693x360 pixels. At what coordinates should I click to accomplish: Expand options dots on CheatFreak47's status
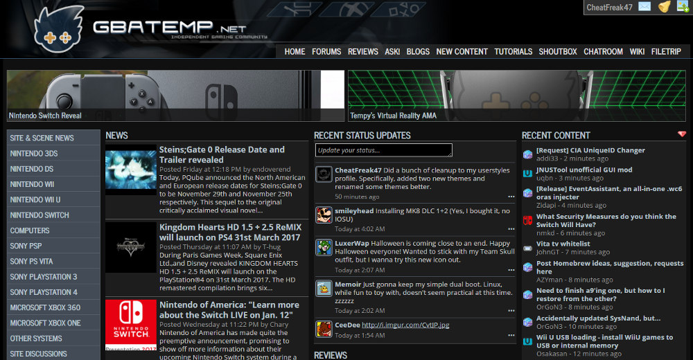pyautogui.click(x=511, y=197)
